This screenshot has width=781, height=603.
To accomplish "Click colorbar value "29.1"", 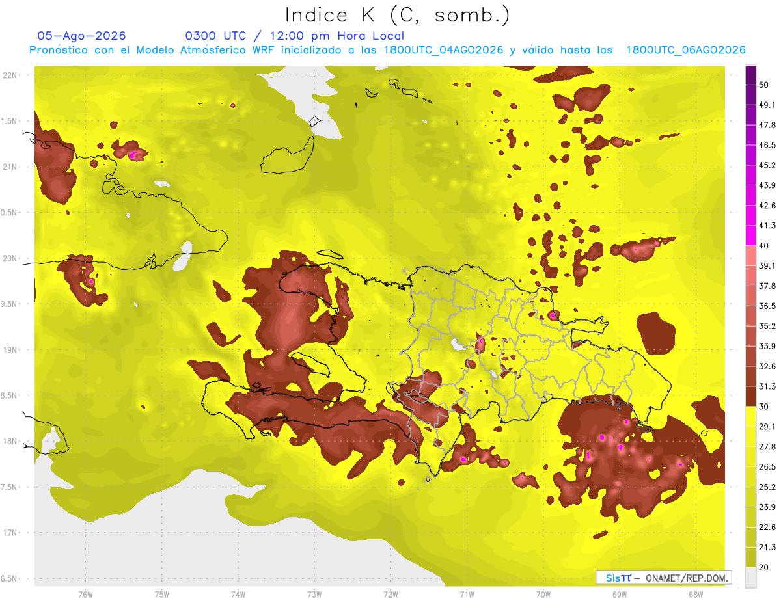I will (767, 427).
